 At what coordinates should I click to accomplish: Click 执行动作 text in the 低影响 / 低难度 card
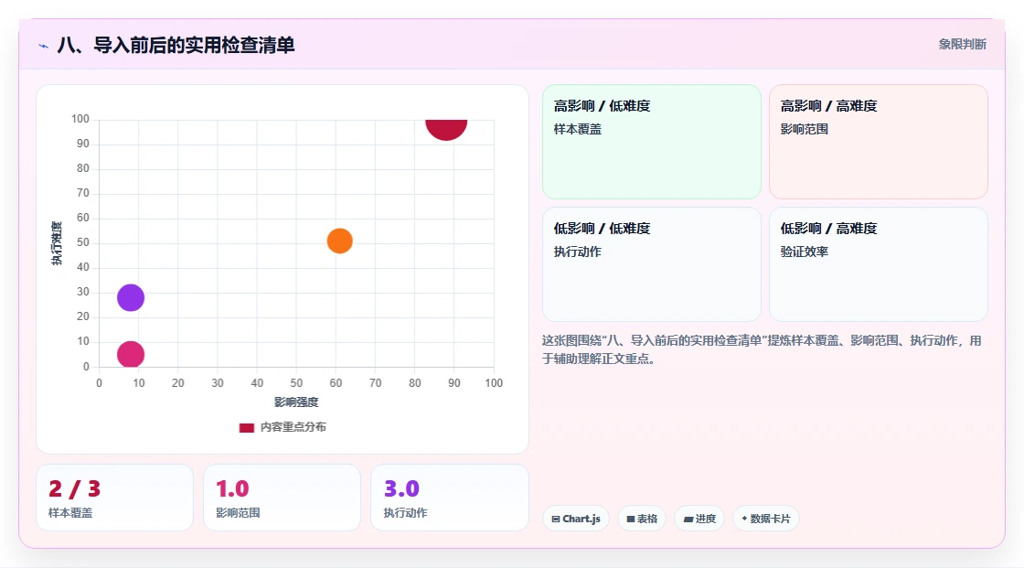tap(577, 252)
